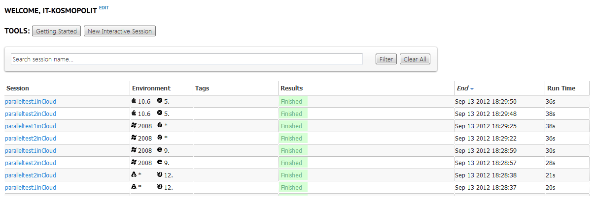Open paralleltest2inCloud session with 28s run time
This screenshot has width=594, height=200.
(31, 163)
